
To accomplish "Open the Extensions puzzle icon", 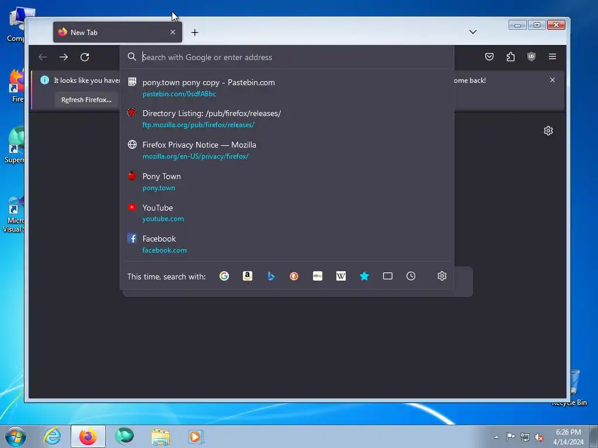I will click(x=510, y=57).
